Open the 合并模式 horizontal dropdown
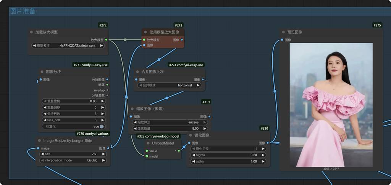 point(169,85)
